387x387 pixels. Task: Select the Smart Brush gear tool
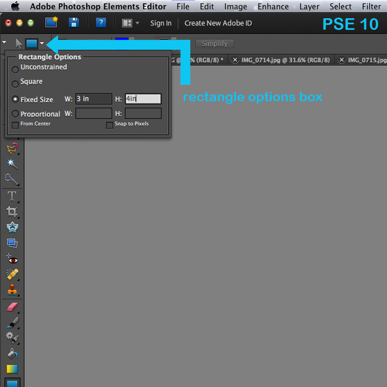click(x=12, y=338)
